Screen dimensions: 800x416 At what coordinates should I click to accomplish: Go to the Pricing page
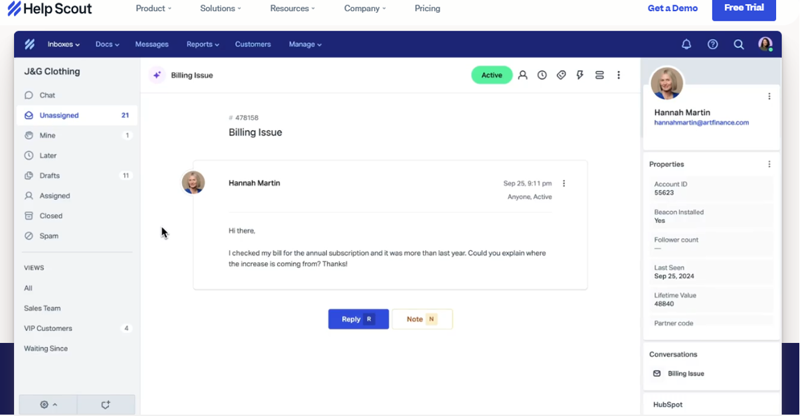tap(427, 9)
